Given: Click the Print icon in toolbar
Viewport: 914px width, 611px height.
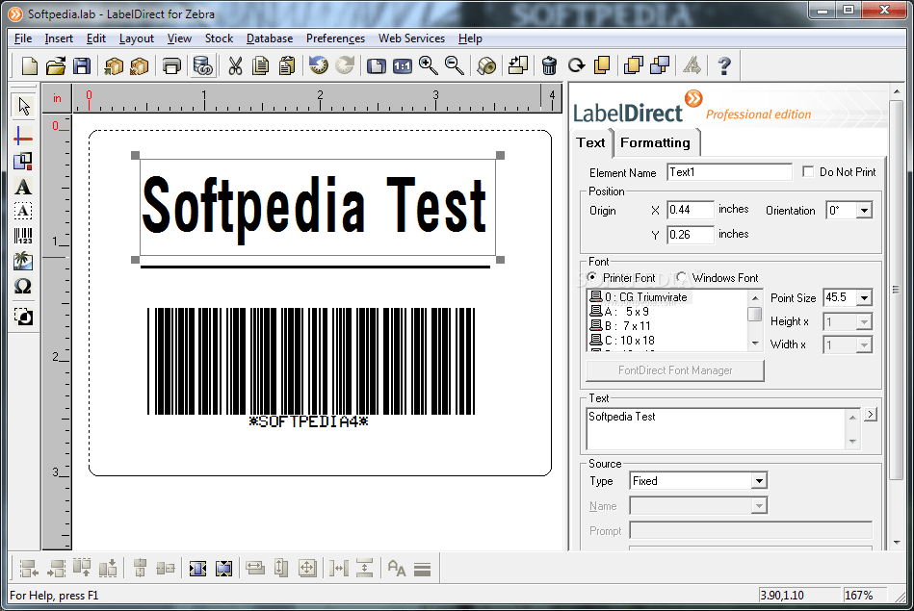Looking at the screenshot, I should 171,65.
